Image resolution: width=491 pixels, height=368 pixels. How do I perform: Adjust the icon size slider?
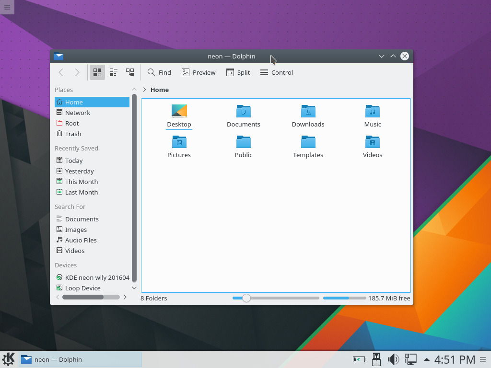[246, 298]
